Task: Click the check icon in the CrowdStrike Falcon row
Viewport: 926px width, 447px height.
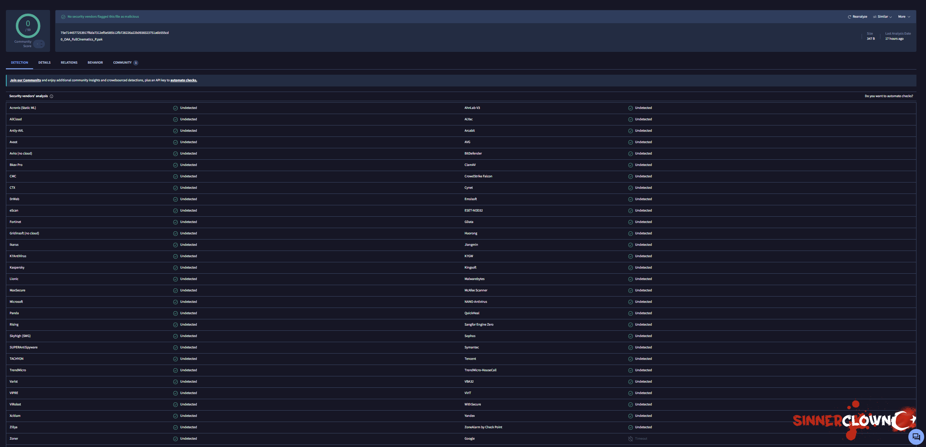Action: click(631, 177)
